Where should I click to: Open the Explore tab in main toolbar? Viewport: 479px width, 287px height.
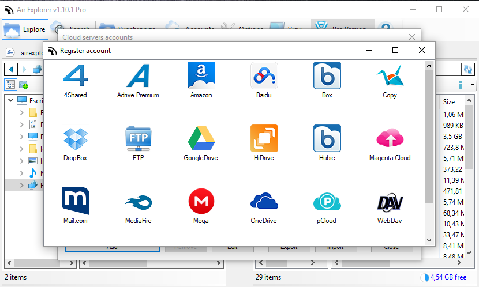tap(25, 29)
